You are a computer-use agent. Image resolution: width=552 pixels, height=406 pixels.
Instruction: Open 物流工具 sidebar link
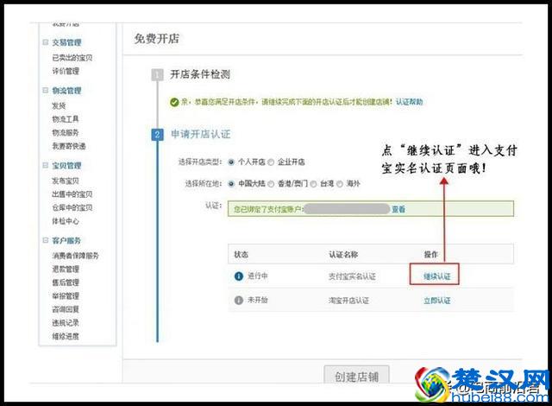click(x=66, y=119)
